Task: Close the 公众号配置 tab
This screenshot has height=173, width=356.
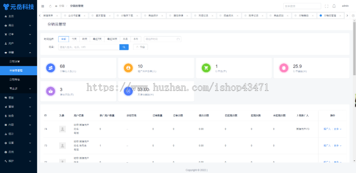Action: (x=85, y=16)
